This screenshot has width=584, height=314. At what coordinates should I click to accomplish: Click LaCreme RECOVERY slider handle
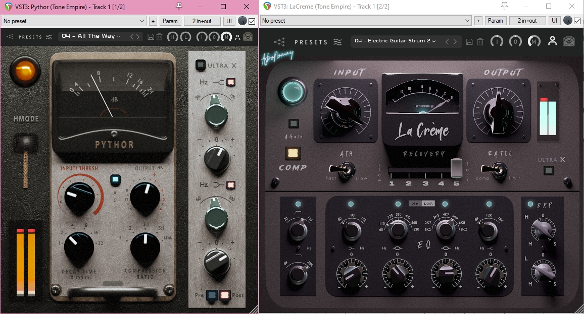click(457, 168)
